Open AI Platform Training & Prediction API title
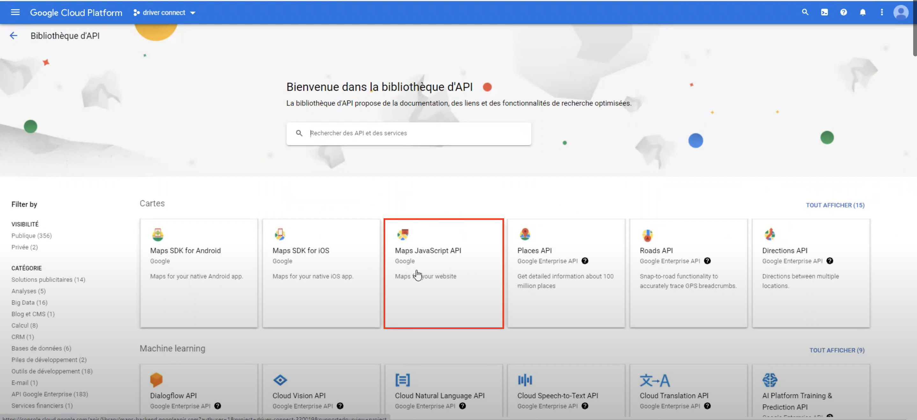 (x=797, y=401)
